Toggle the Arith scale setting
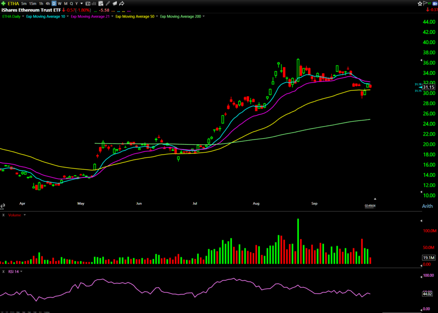This screenshot has width=438, height=313. tap(427, 206)
